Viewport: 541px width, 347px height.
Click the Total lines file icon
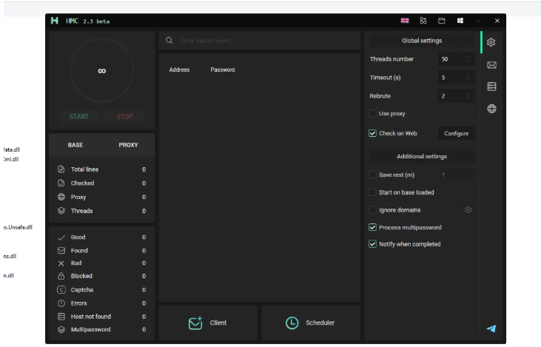click(61, 169)
